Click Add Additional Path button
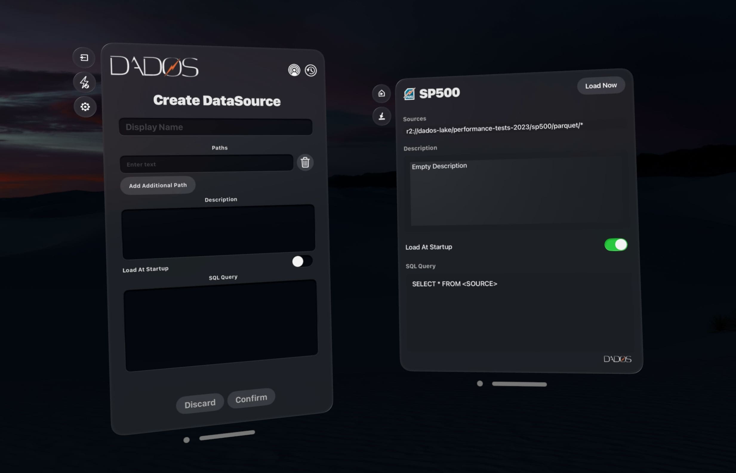The width and height of the screenshot is (736, 473). [158, 185]
